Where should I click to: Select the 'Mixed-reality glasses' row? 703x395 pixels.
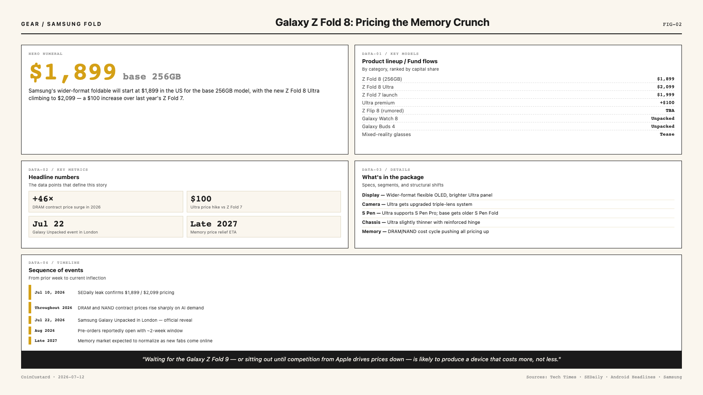coord(518,134)
